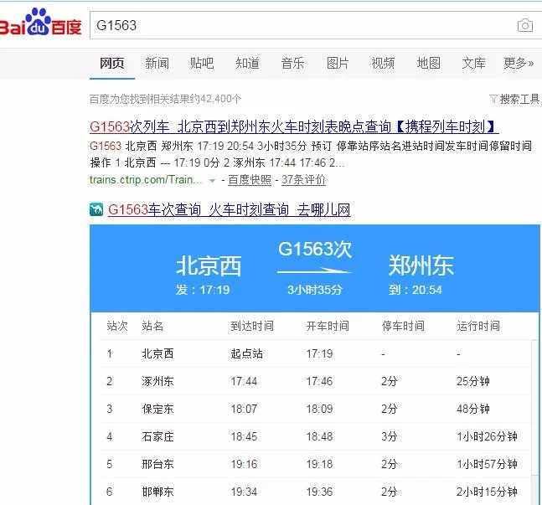Click the 48分钟 running time cell

(472, 409)
